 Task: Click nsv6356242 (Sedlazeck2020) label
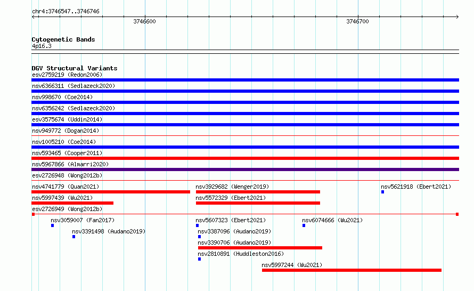73,108
